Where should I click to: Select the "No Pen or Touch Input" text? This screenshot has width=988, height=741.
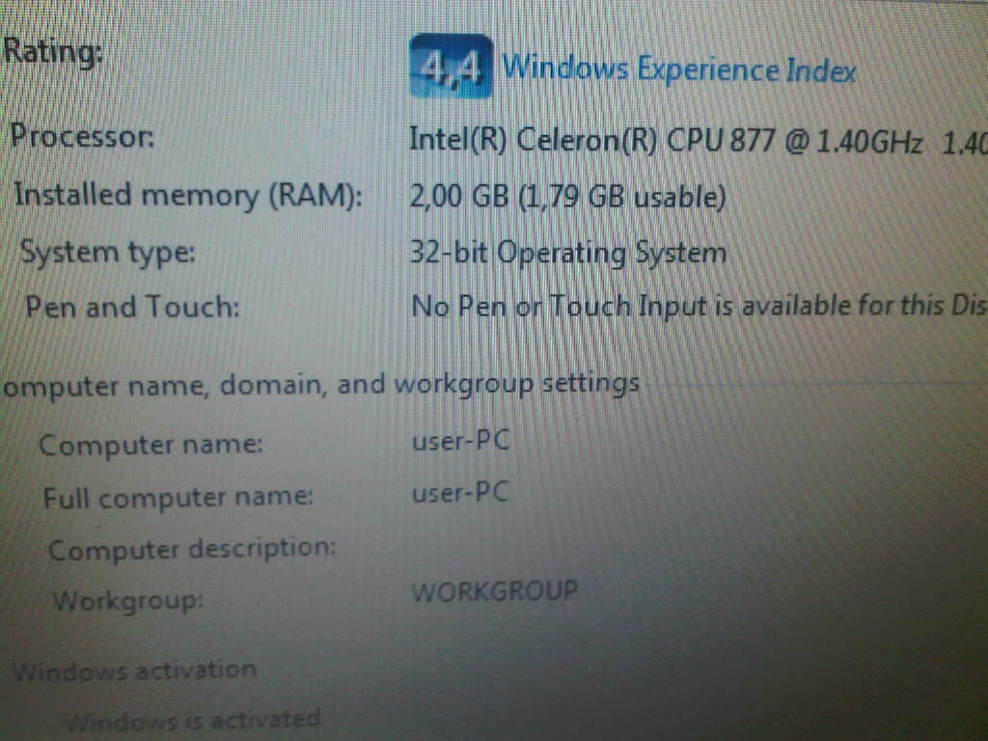(x=561, y=306)
